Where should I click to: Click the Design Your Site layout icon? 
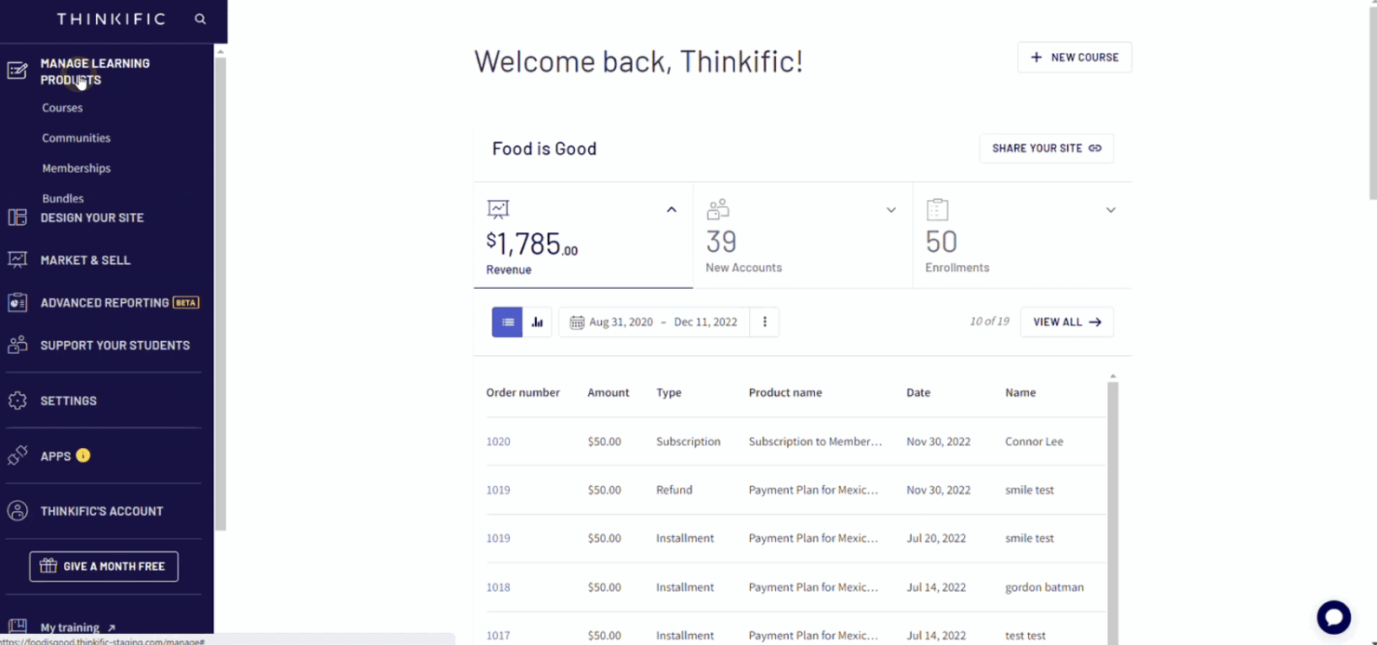17,217
